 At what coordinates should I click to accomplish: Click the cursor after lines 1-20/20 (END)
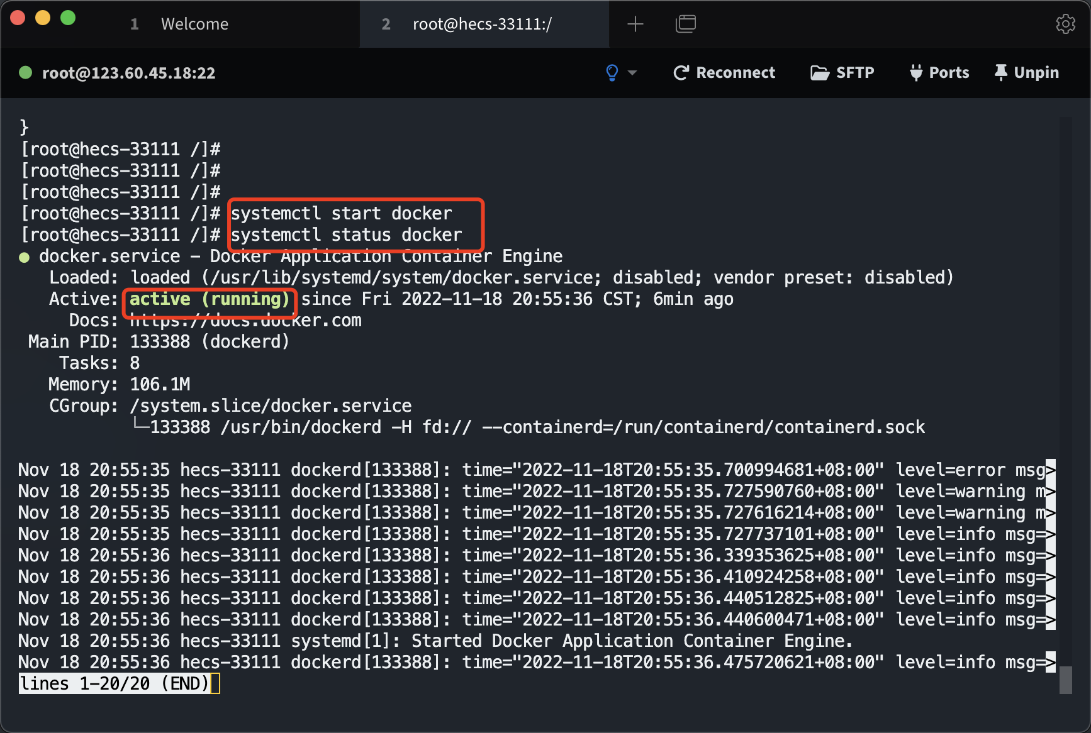[x=215, y=683]
